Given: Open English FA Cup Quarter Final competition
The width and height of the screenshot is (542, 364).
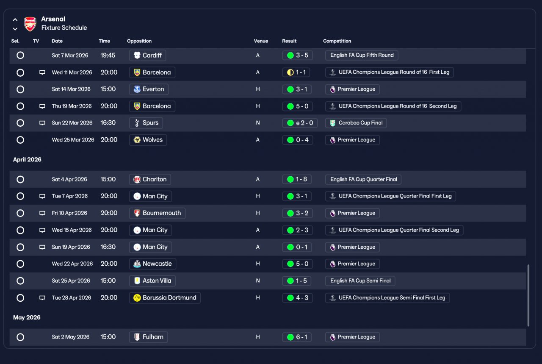Looking at the screenshot, I should [x=363, y=180].
